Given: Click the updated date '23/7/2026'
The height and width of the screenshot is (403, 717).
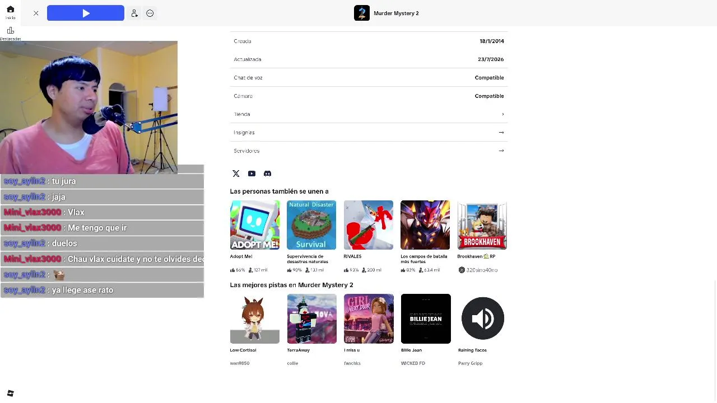Looking at the screenshot, I should point(491,59).
